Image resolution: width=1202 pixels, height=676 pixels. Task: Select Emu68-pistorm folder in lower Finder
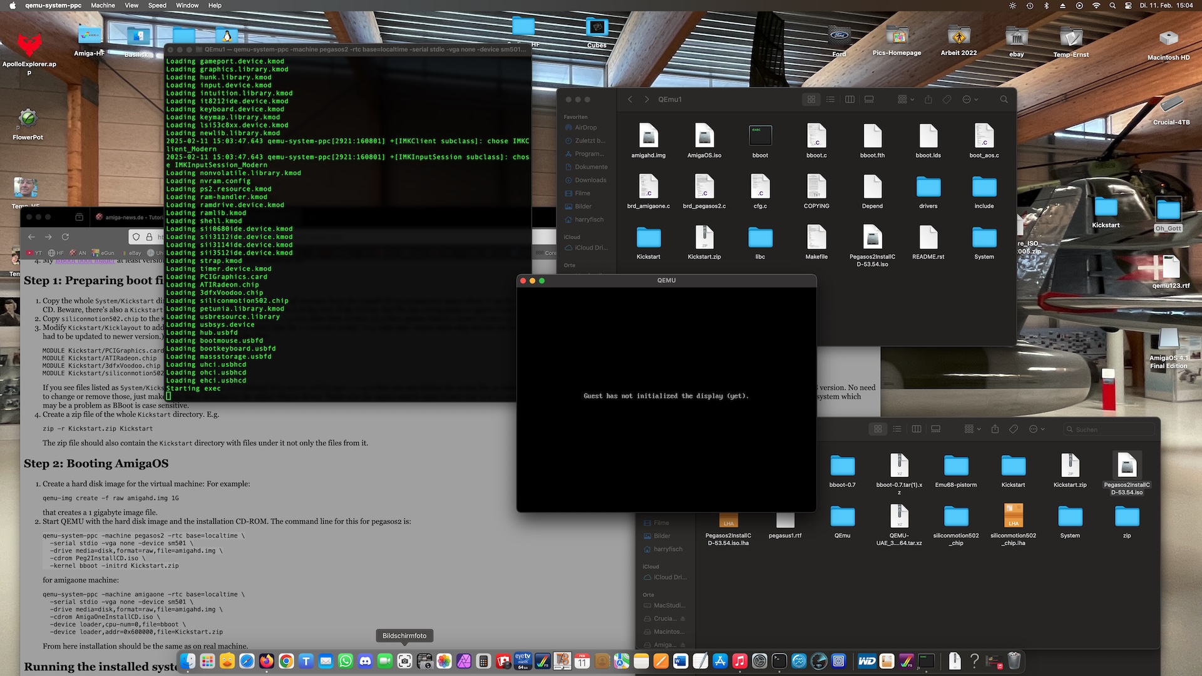point(956,471)
